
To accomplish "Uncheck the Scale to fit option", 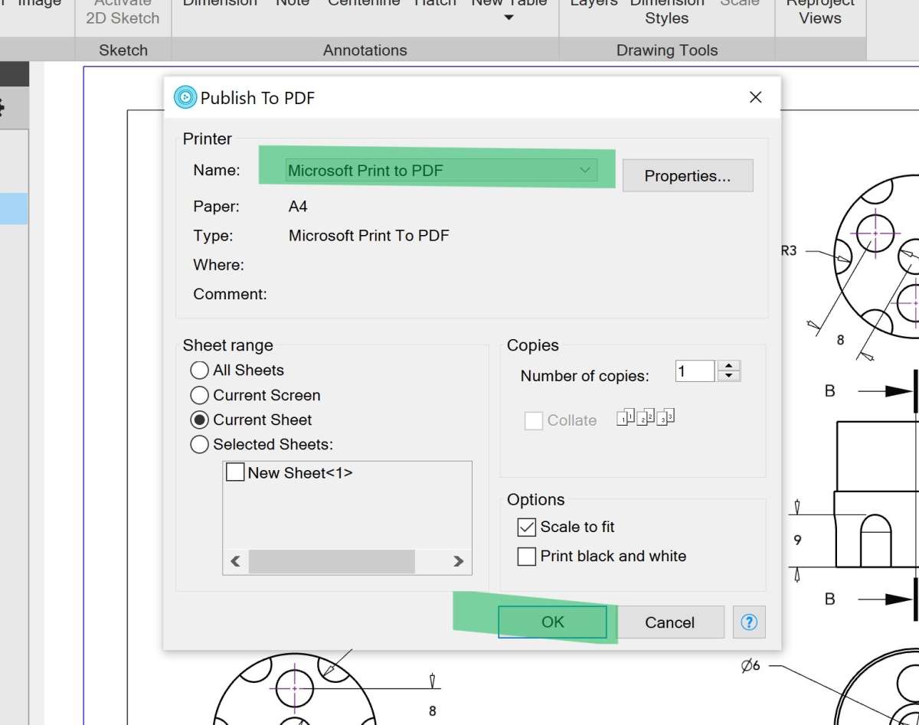I will coord(527,527).
